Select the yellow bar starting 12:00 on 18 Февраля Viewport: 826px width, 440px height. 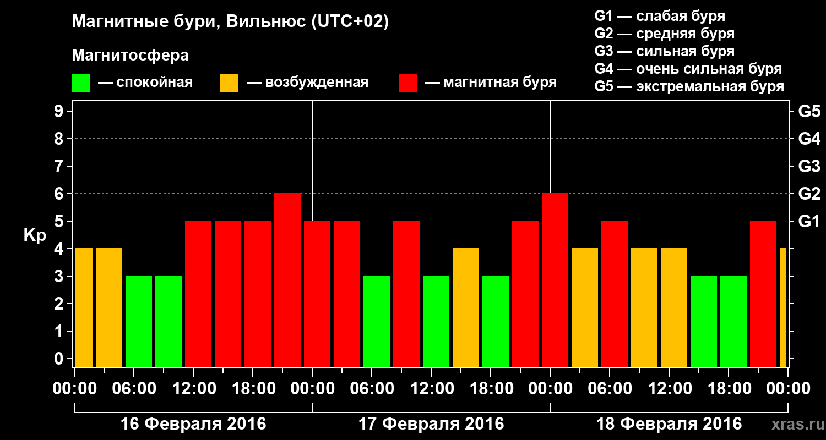(674, 308)
